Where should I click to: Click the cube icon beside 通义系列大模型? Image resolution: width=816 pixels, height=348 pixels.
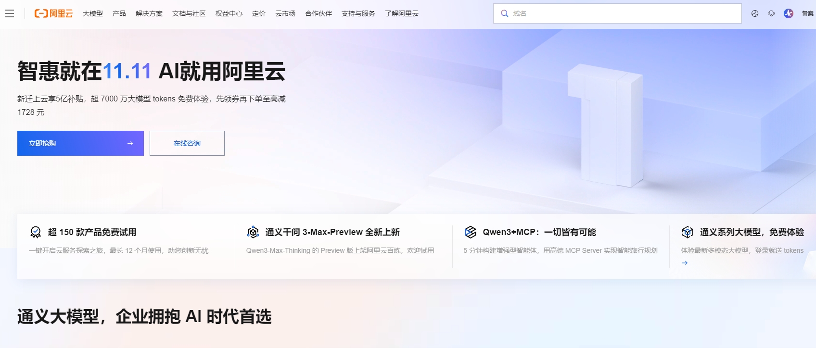point(688,232)
